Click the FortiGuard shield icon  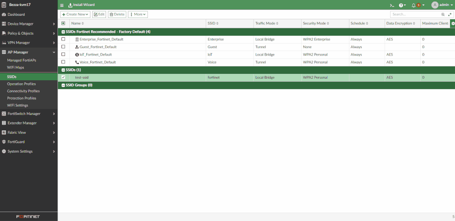click(4, 142)
